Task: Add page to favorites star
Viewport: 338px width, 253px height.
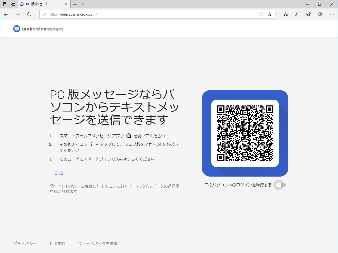Action: click(270, 14)
